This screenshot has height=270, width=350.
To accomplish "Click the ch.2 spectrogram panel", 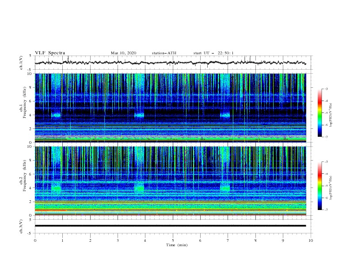I will click(170, 181).
